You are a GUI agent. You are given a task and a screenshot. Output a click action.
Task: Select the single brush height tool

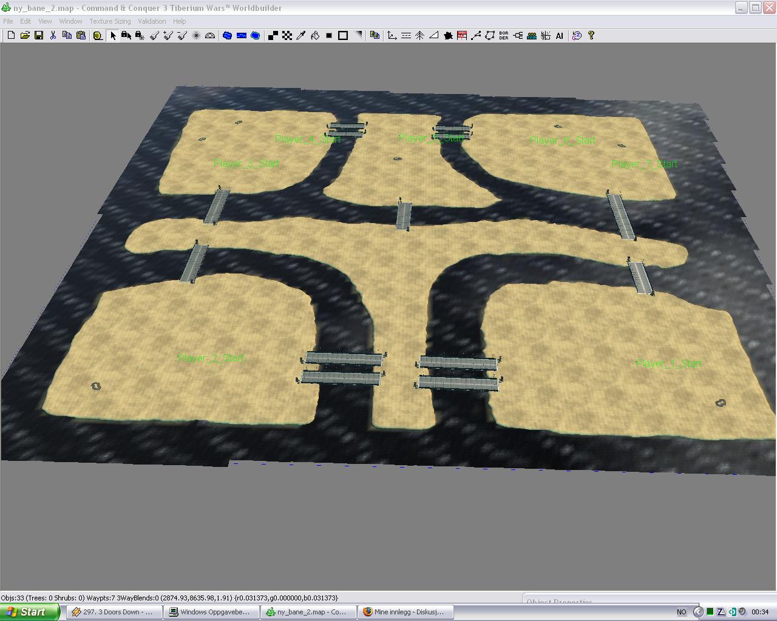pyautogui.click(x=154, y=36)
